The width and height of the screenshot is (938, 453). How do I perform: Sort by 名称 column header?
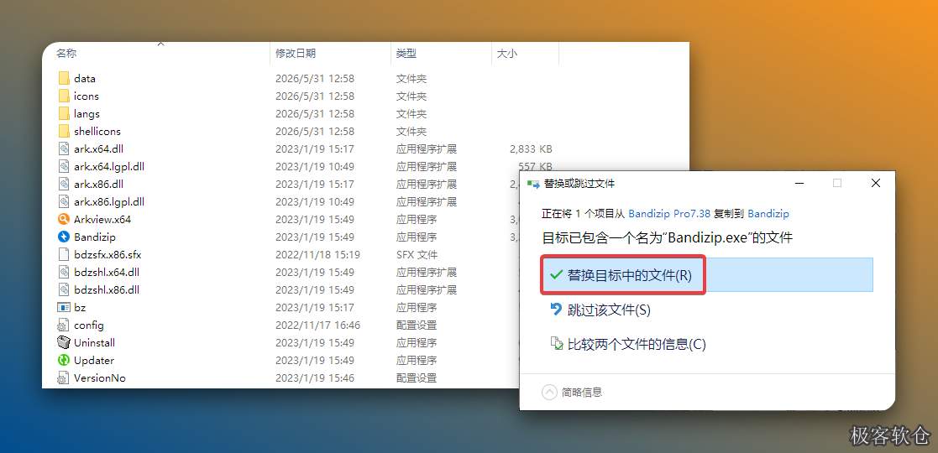[66, 53]
